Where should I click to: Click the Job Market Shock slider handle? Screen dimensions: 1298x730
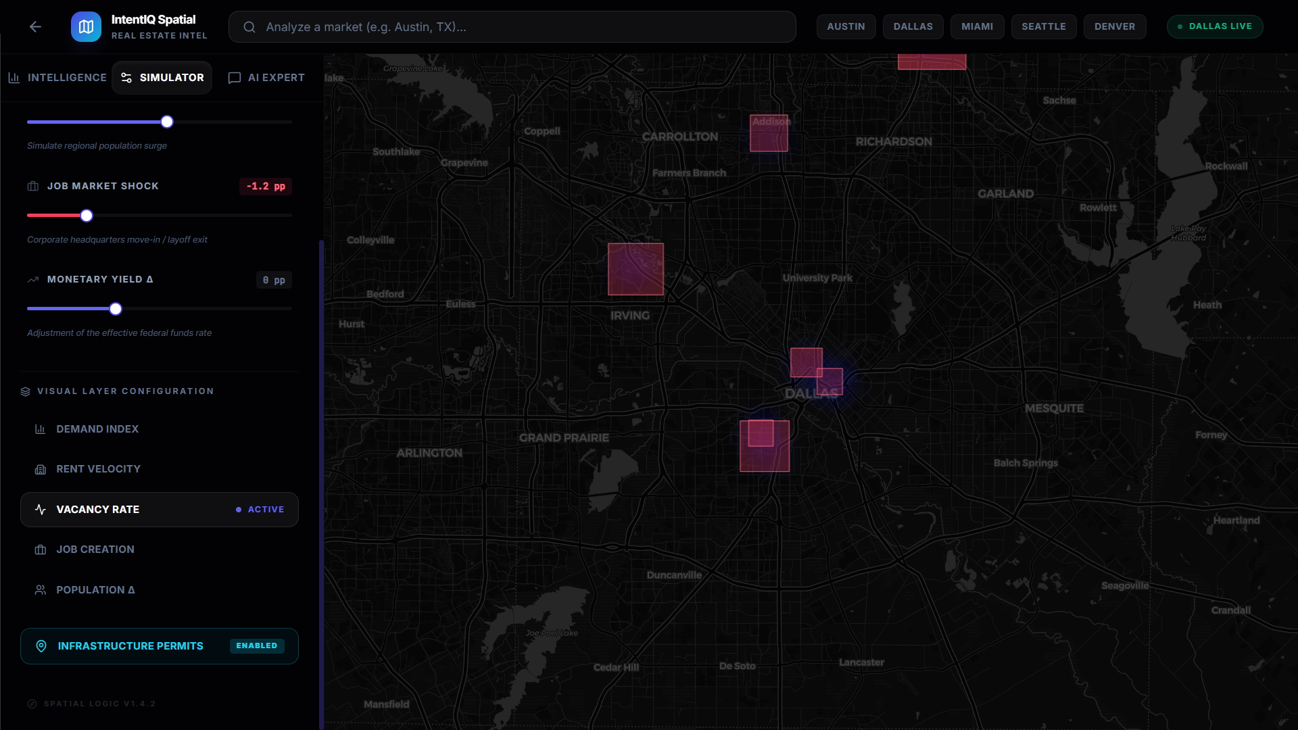click(87, 216)
